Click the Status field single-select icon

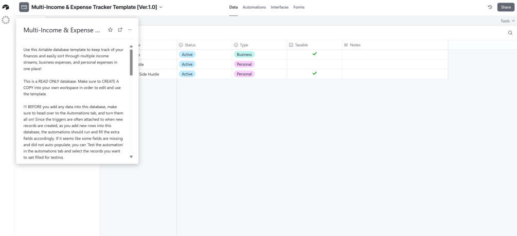point(181,45)
